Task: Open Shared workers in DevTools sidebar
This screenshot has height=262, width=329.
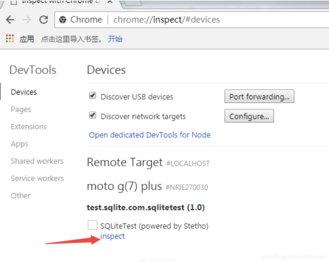Action: click(x=37, y=161)
